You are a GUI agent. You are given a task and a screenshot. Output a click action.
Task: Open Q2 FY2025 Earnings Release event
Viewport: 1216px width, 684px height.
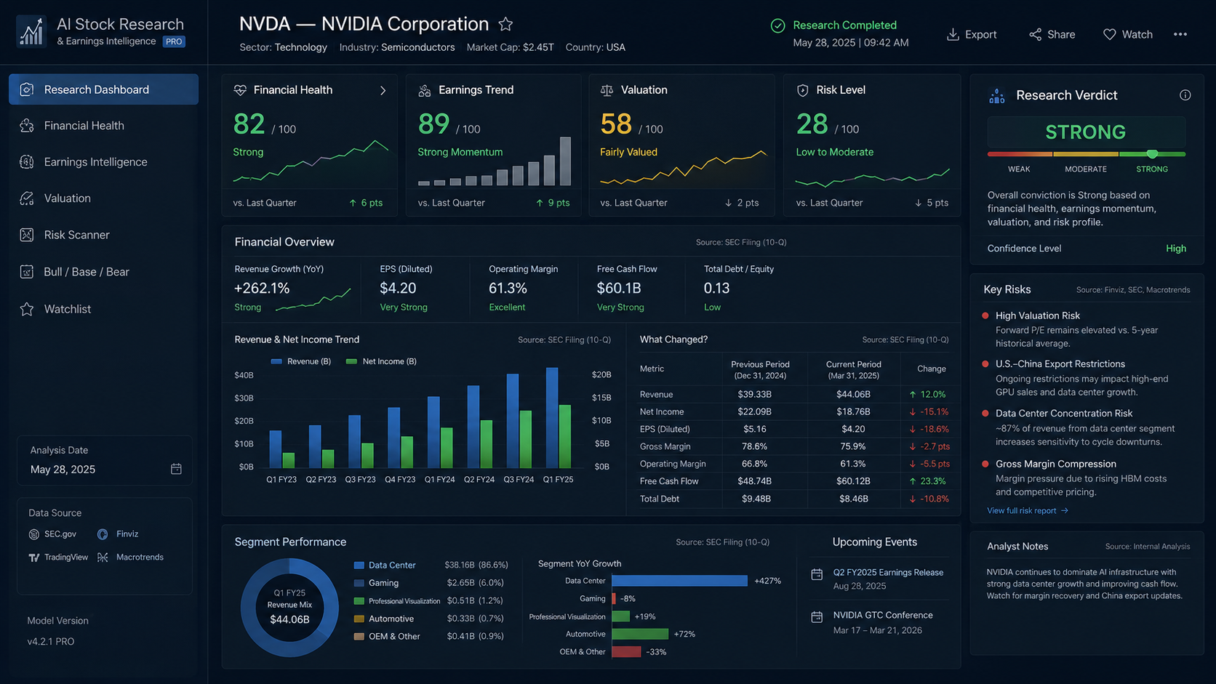888,573
